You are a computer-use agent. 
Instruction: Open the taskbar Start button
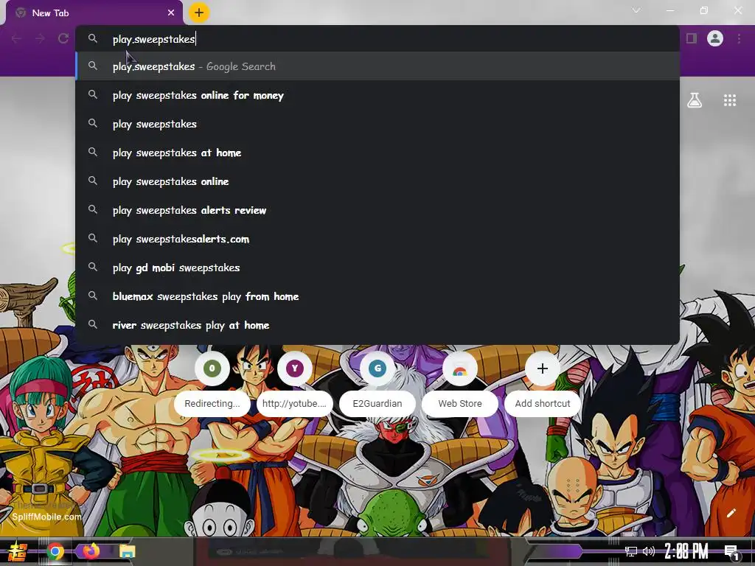[x=18, y=551]
